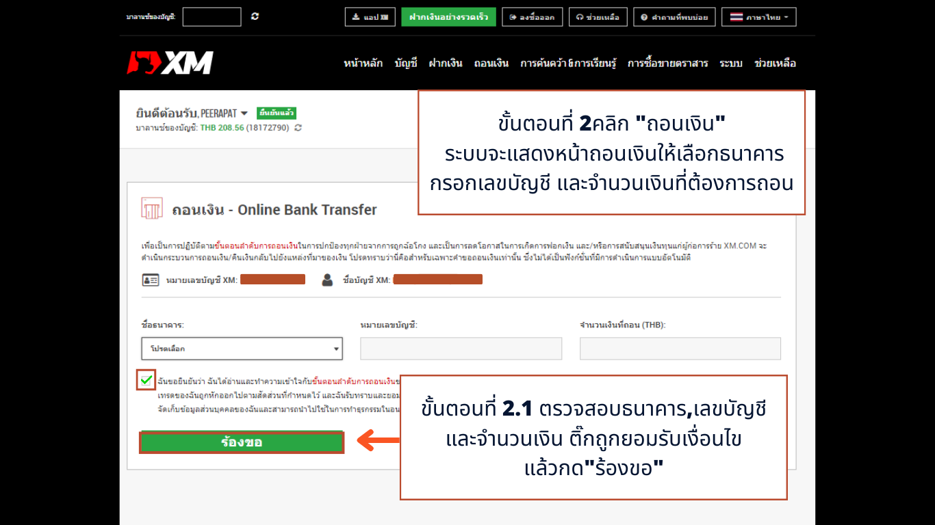Open the ฝากเงิน menu
The image size is (935, 525).
[446, 64]
